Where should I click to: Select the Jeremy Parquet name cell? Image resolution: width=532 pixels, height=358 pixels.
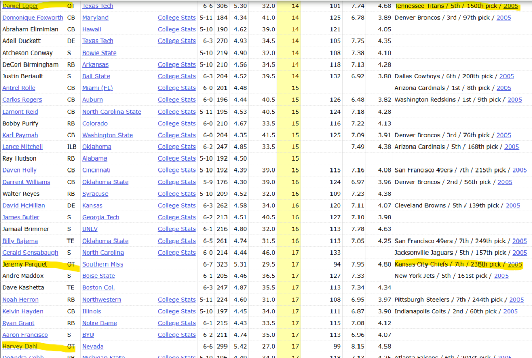point(25,264)
